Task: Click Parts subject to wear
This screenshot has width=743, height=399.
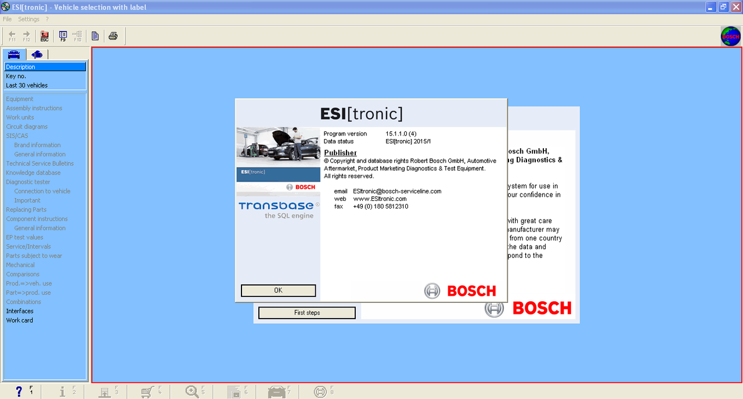Action: pos(34,256)
